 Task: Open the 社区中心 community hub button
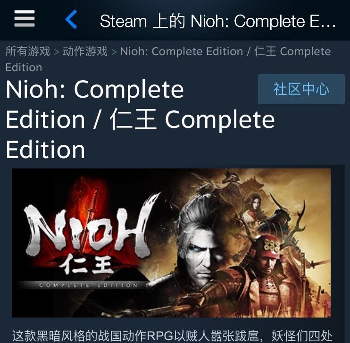tap(301, 89)
